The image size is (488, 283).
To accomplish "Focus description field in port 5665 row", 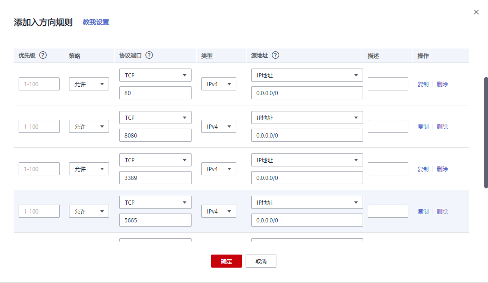I will [x=388, y=211].
